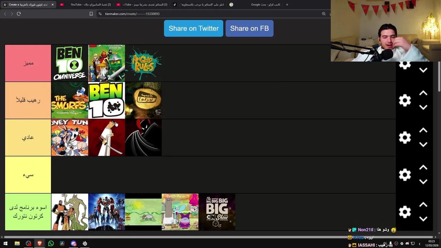
Task: Go forward in browser history
Action: 12,14
